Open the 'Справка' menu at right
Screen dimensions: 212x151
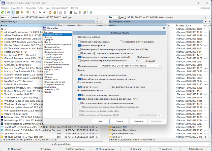(x=205, y=8)
